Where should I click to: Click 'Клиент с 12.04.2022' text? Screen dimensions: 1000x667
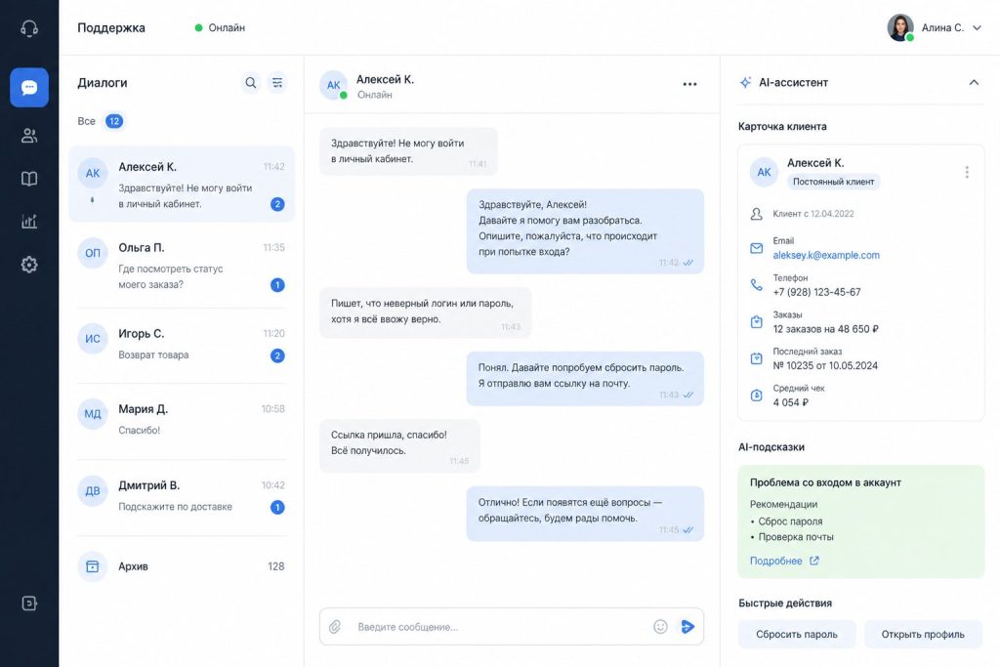click(x=813, y=214)
